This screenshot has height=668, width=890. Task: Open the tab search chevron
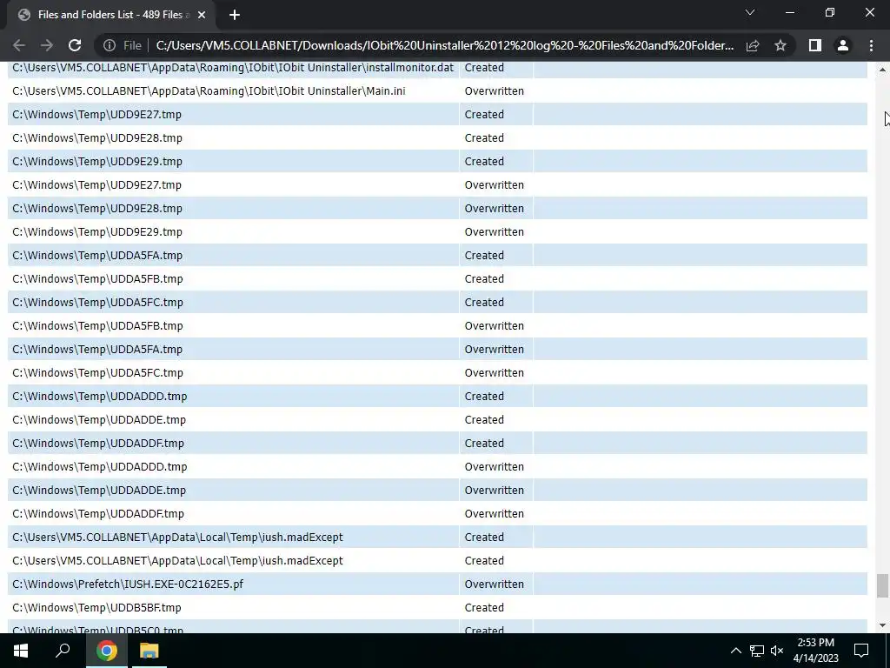(x=750, y=12)
